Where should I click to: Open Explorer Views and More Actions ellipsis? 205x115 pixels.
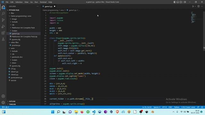click(37, 6)
